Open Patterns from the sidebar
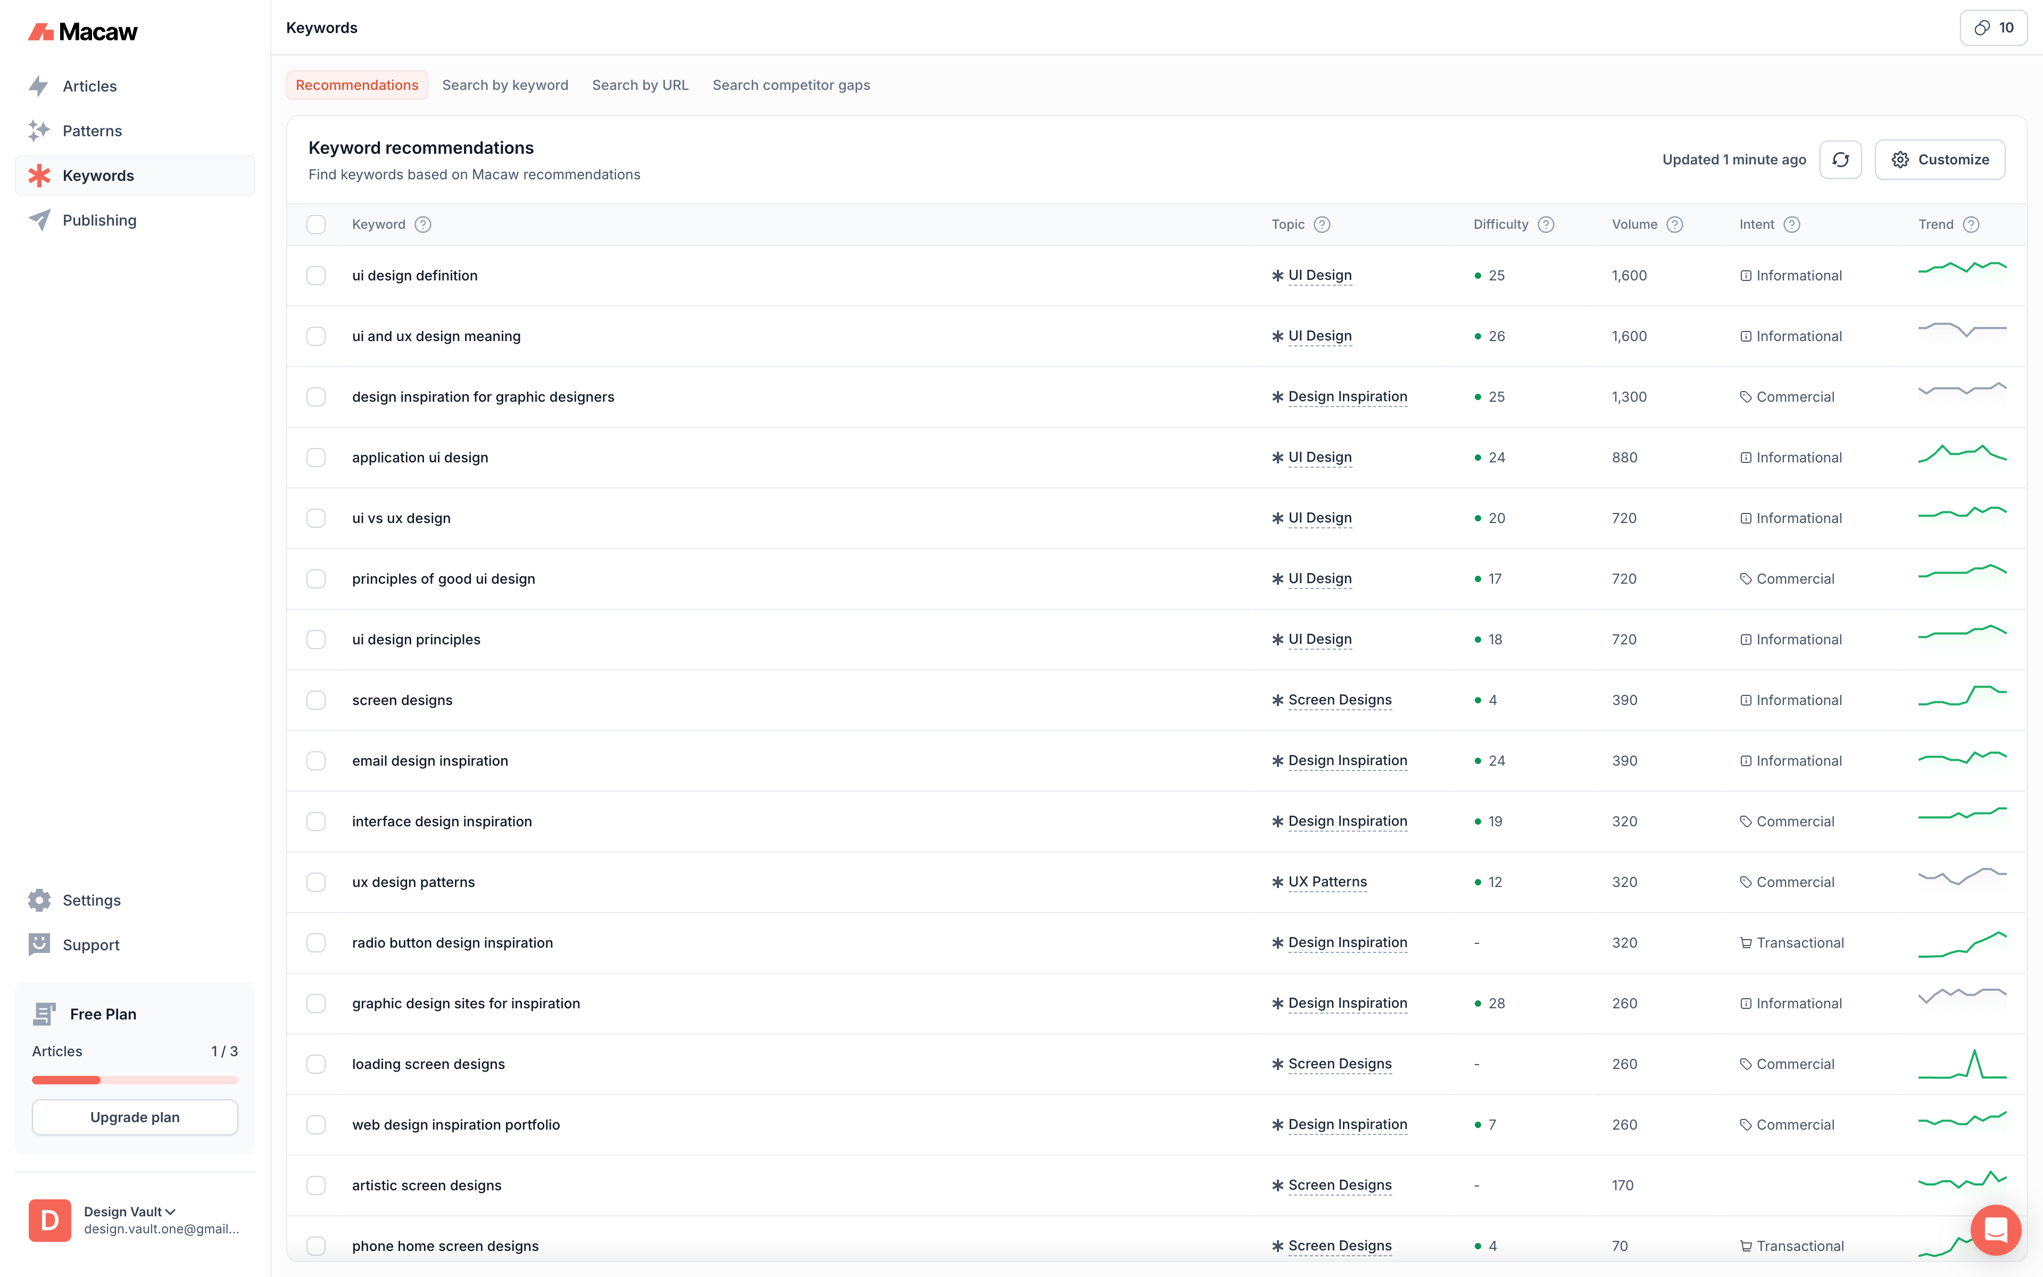Viewport: 2043px width, 1277px height. point(92,131)
